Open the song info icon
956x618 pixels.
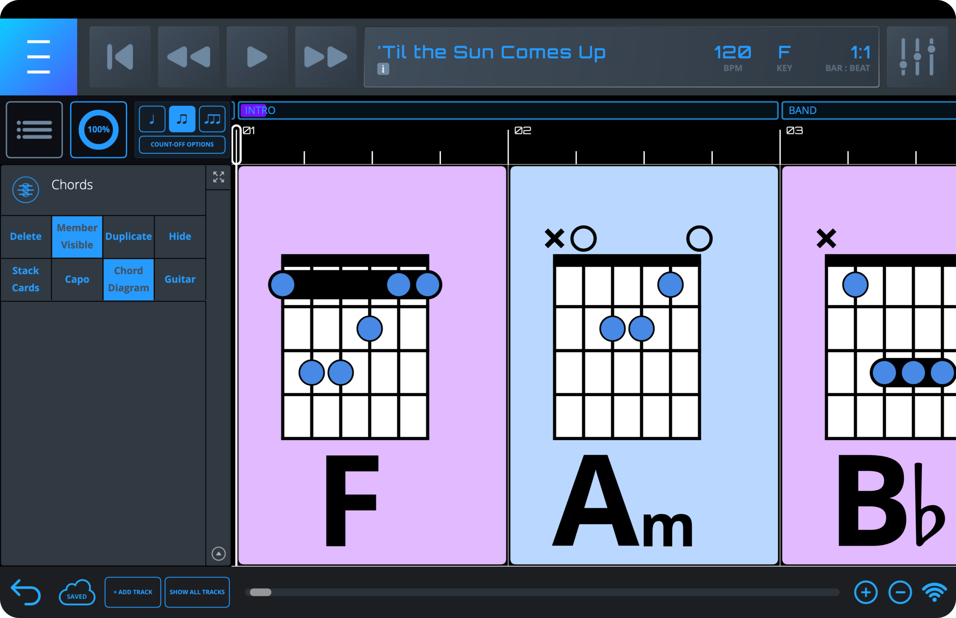click(383, 69)
